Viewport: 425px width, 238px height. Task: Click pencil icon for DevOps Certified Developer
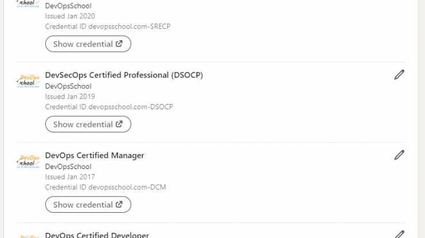pos(399,234)
